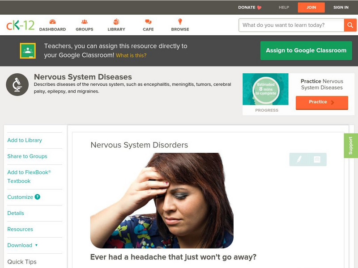Image resolution: width=358 pixels, height=268 pixels.
Task: Switch to the Details section
Action: (x=16, y=213)
